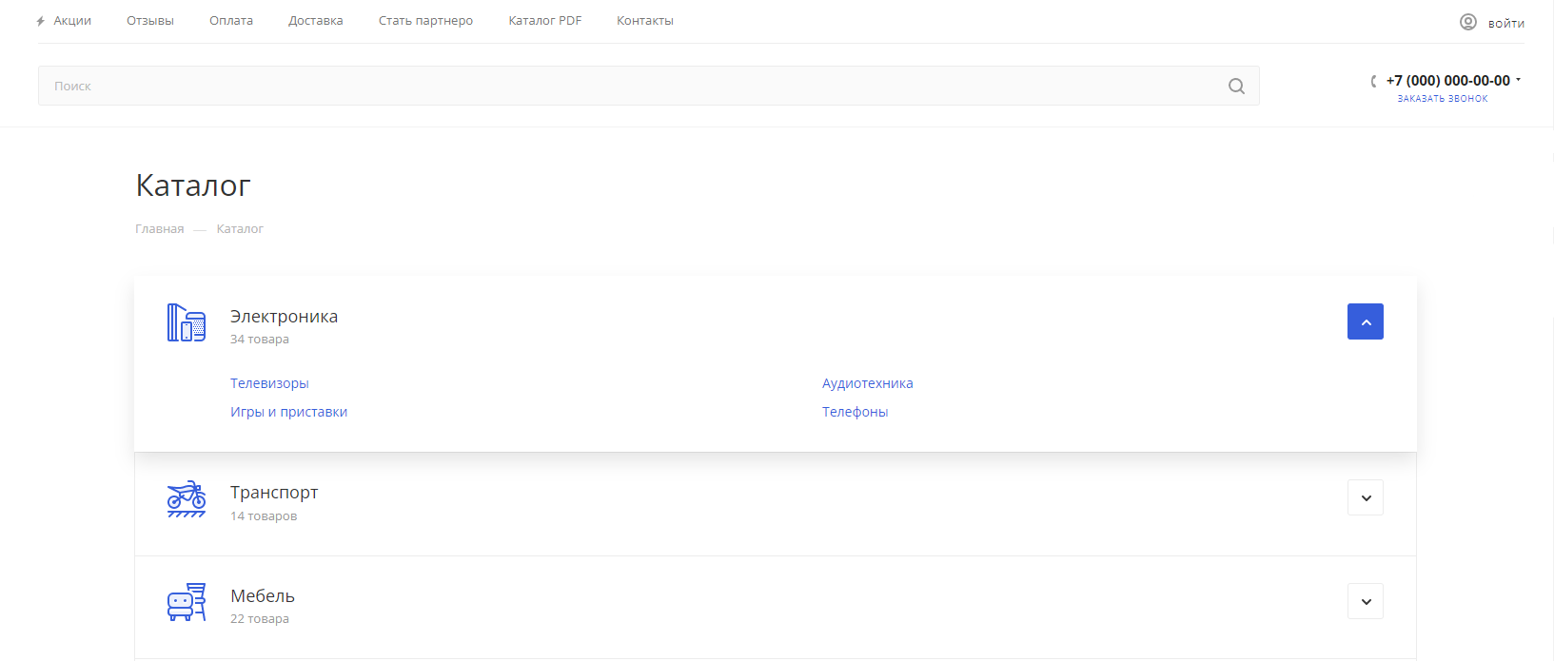Click the Электроника category icon
This screenshot has height=661, width=1554.
(x=187, y=322)
